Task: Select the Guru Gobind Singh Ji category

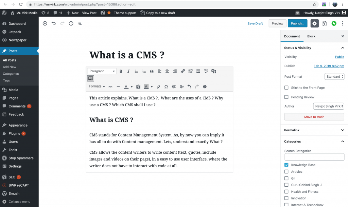Action: pos(286,185)
